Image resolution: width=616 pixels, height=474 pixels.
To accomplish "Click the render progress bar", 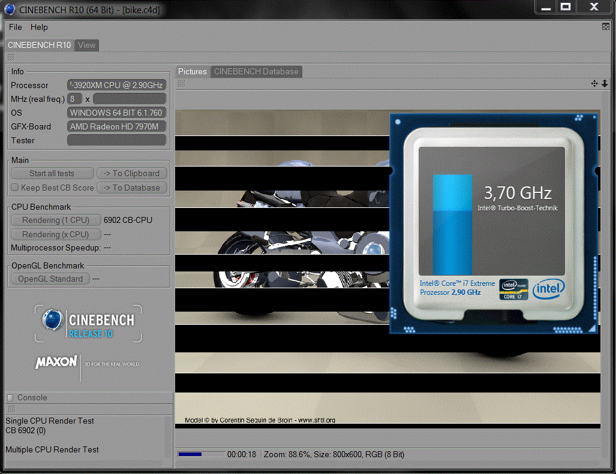I will [x=201, y=454].
